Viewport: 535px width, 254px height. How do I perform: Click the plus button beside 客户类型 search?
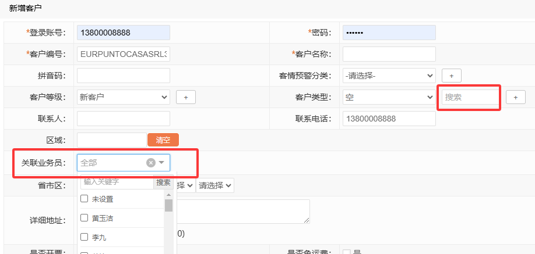pyautogui.click(x=515, y=97)
